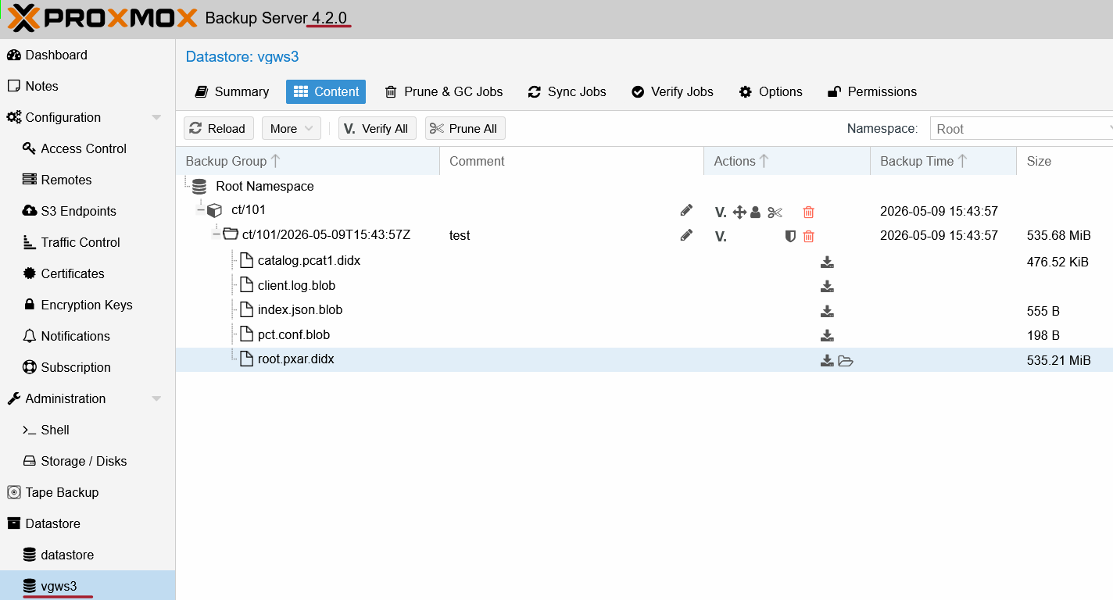
Task: Edit comment for ct/101 group
Action: pyautogui.click(x=686, y=210)
